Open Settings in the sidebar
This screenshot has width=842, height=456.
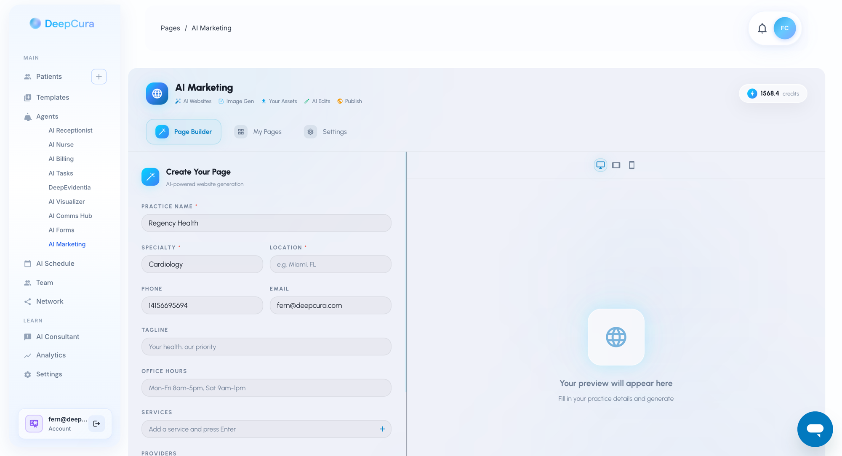(49, 374)
